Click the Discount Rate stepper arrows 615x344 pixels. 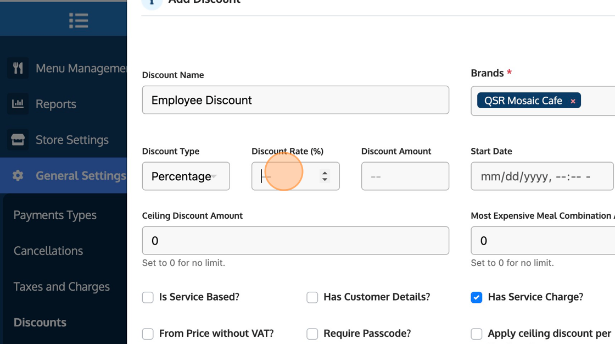[325, 176]
